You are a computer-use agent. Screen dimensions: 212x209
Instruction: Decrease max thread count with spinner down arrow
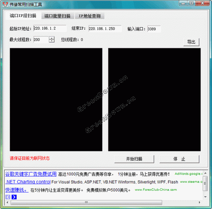(x=52, y=41)
